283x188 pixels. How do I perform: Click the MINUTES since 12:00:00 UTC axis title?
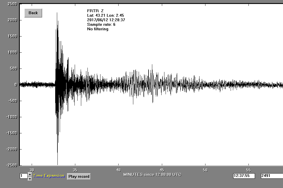click(x=152, y=174)
